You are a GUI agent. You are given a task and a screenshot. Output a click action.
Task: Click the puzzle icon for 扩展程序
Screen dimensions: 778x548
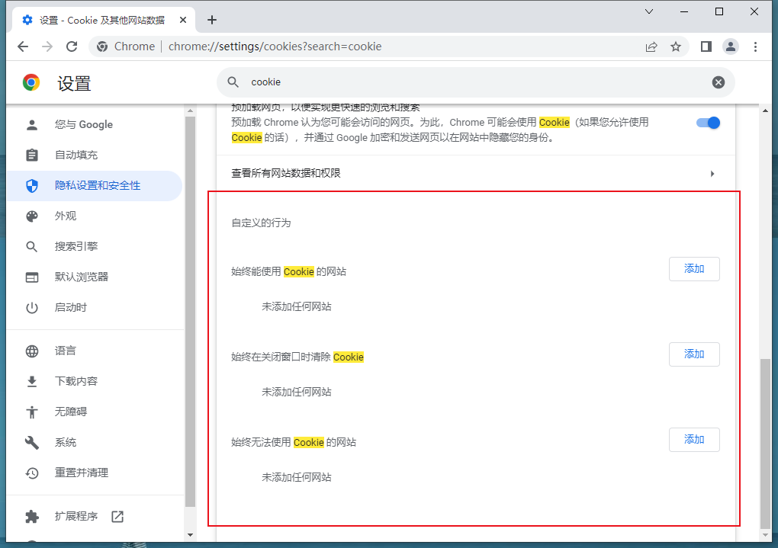tap(32, 517)
